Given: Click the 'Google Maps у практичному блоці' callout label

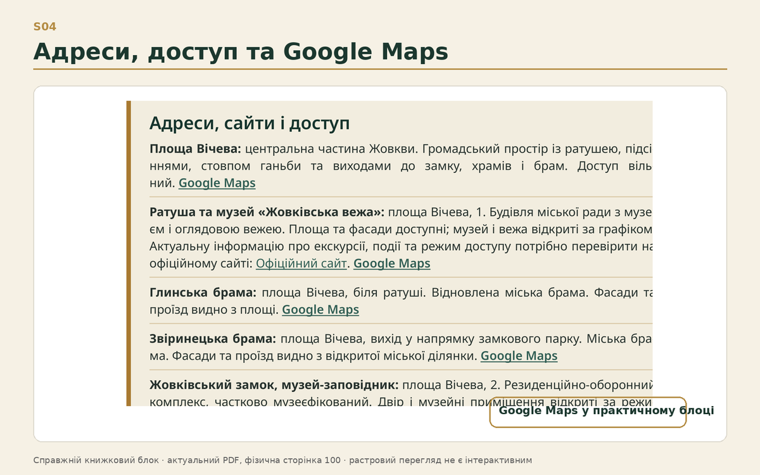Looking at the screenshot, I should [606, 410].
